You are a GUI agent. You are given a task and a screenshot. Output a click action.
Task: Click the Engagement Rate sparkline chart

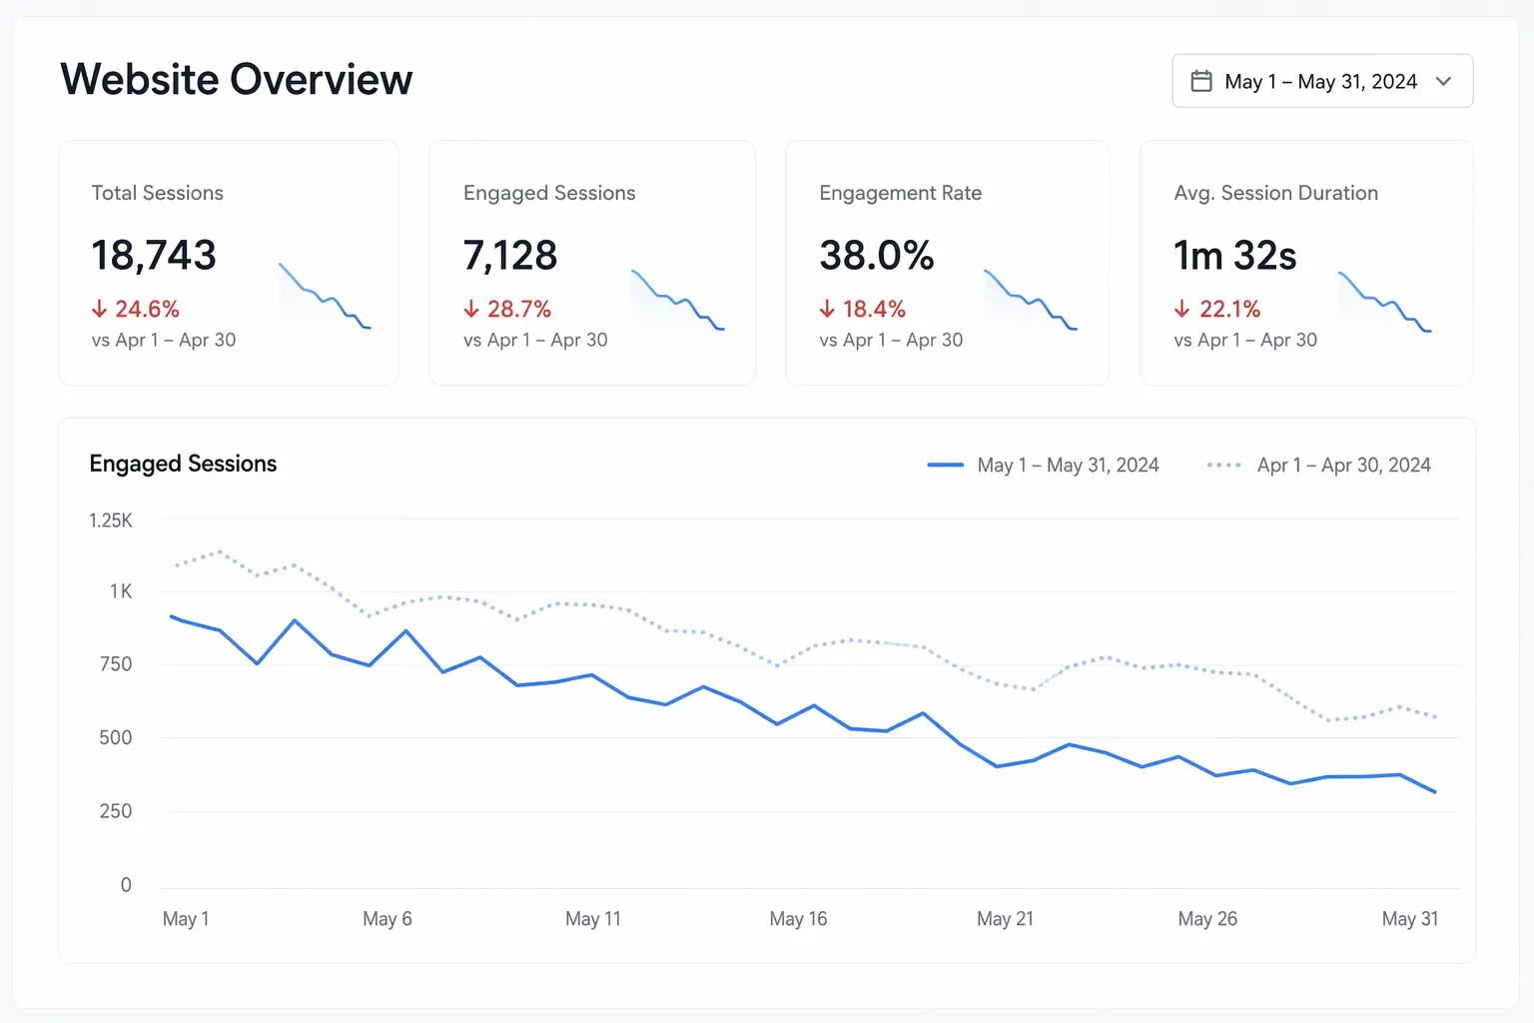coord(1031,299)
